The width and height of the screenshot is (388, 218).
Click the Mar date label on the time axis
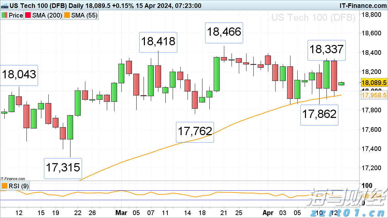(122, 213)
